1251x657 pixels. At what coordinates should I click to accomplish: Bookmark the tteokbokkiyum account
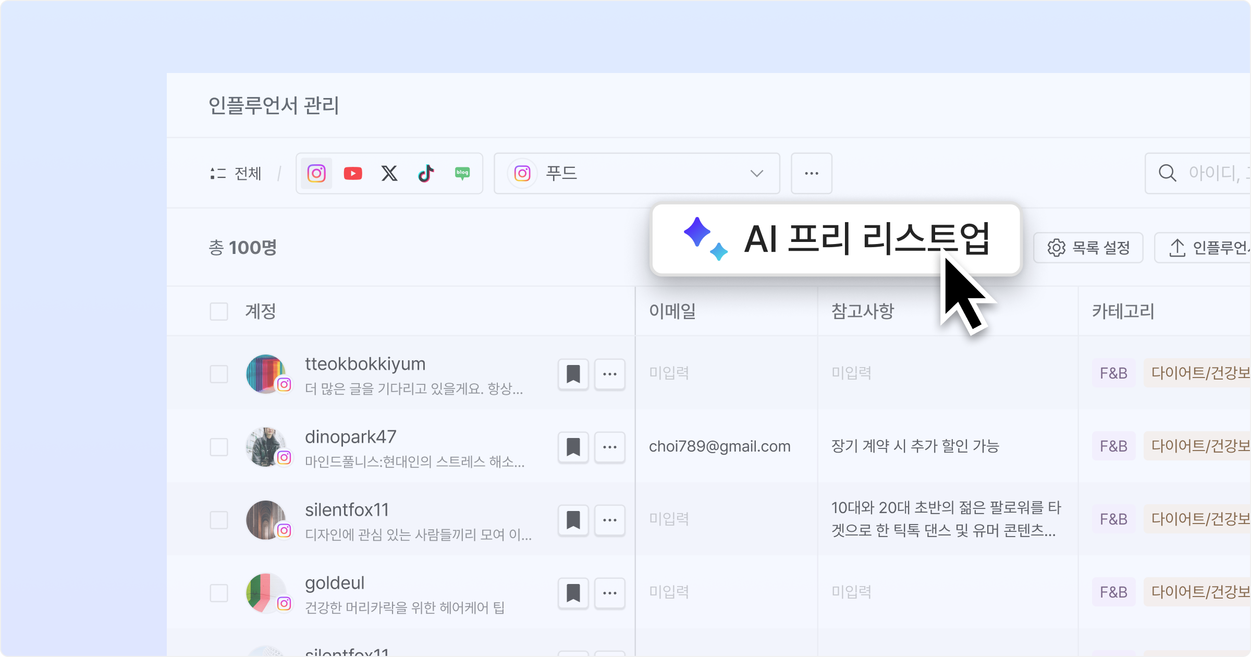[x=573, y=374]
